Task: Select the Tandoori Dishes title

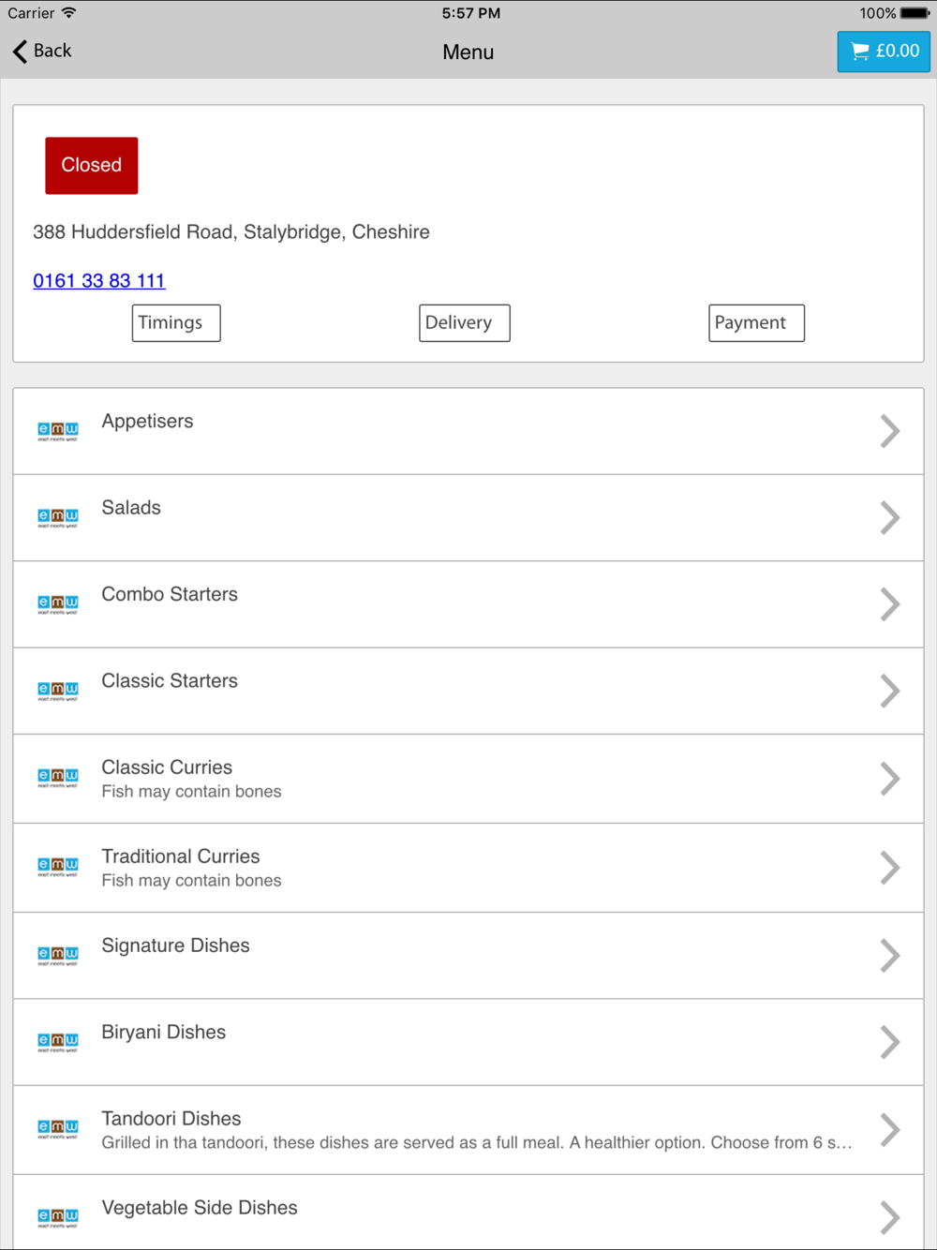Action: [171, 1119]
